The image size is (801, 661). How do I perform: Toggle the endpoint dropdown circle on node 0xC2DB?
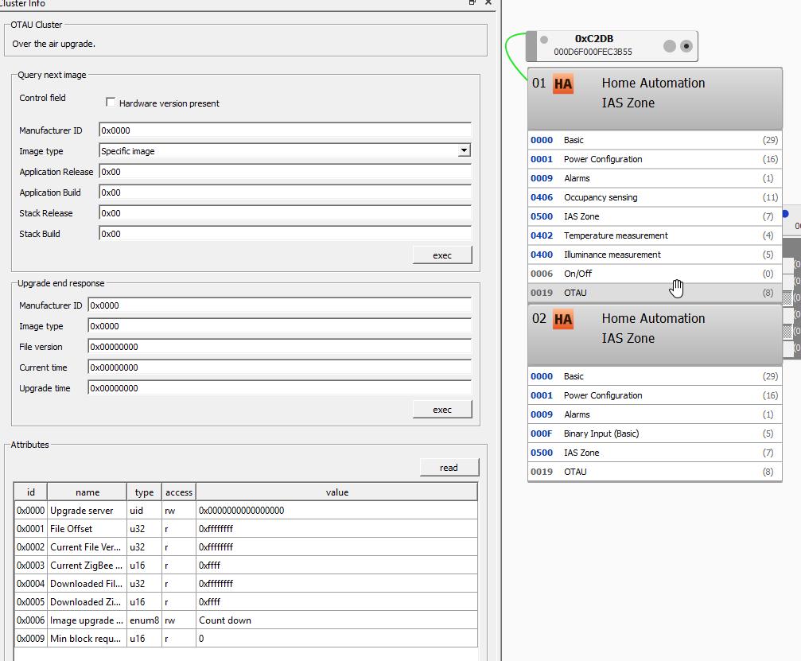click(x=686, y=46)
